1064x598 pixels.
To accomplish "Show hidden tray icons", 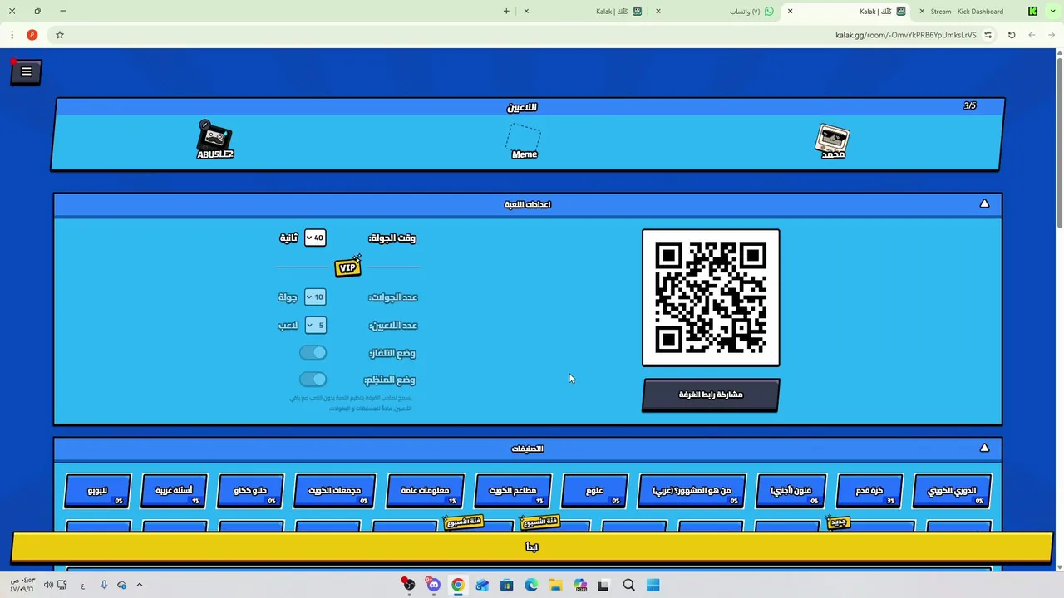I will (140, 586).
